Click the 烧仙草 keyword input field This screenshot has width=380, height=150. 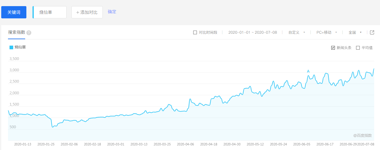point(49,12)
